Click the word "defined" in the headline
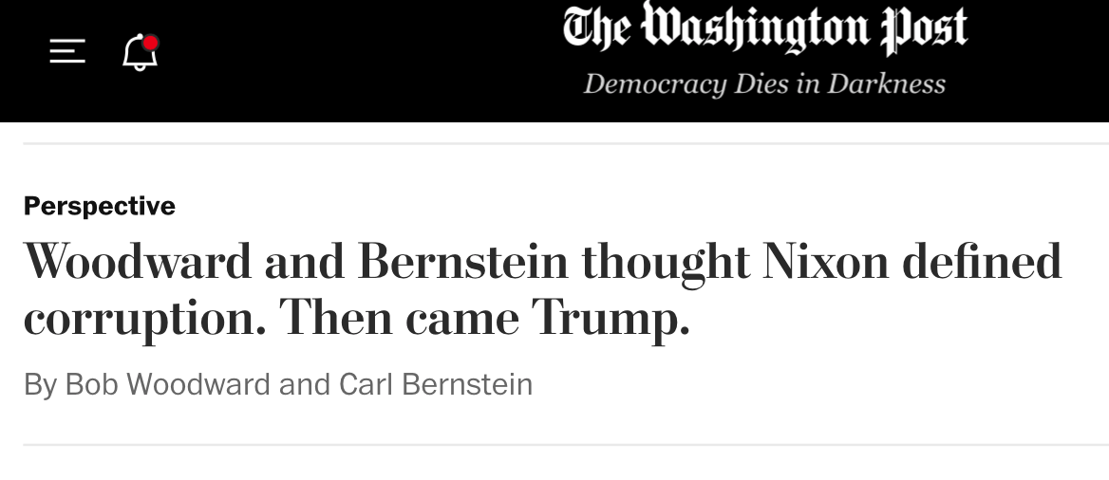This screenshot has width=1109, height=480. coord(981,262)
